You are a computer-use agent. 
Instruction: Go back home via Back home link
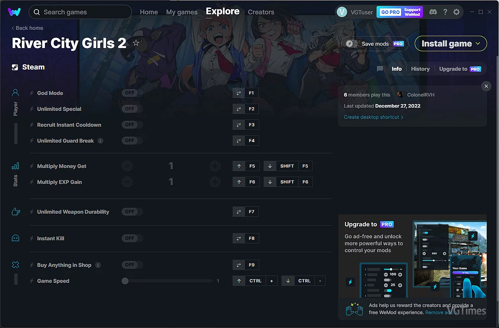click(x=27, y=28)
